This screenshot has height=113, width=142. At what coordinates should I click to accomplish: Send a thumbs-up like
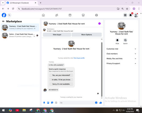coord(101,103)
